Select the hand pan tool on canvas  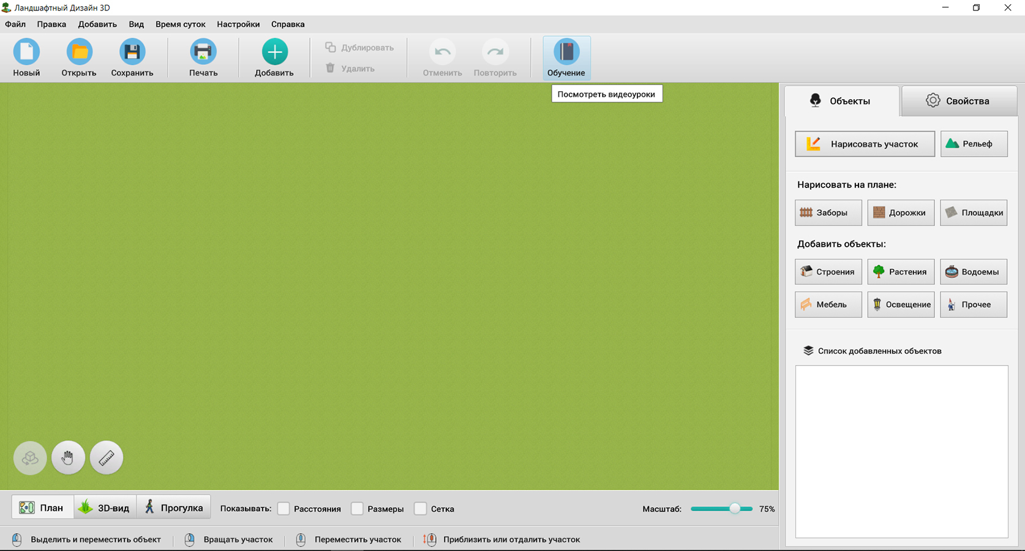[68, 458]
